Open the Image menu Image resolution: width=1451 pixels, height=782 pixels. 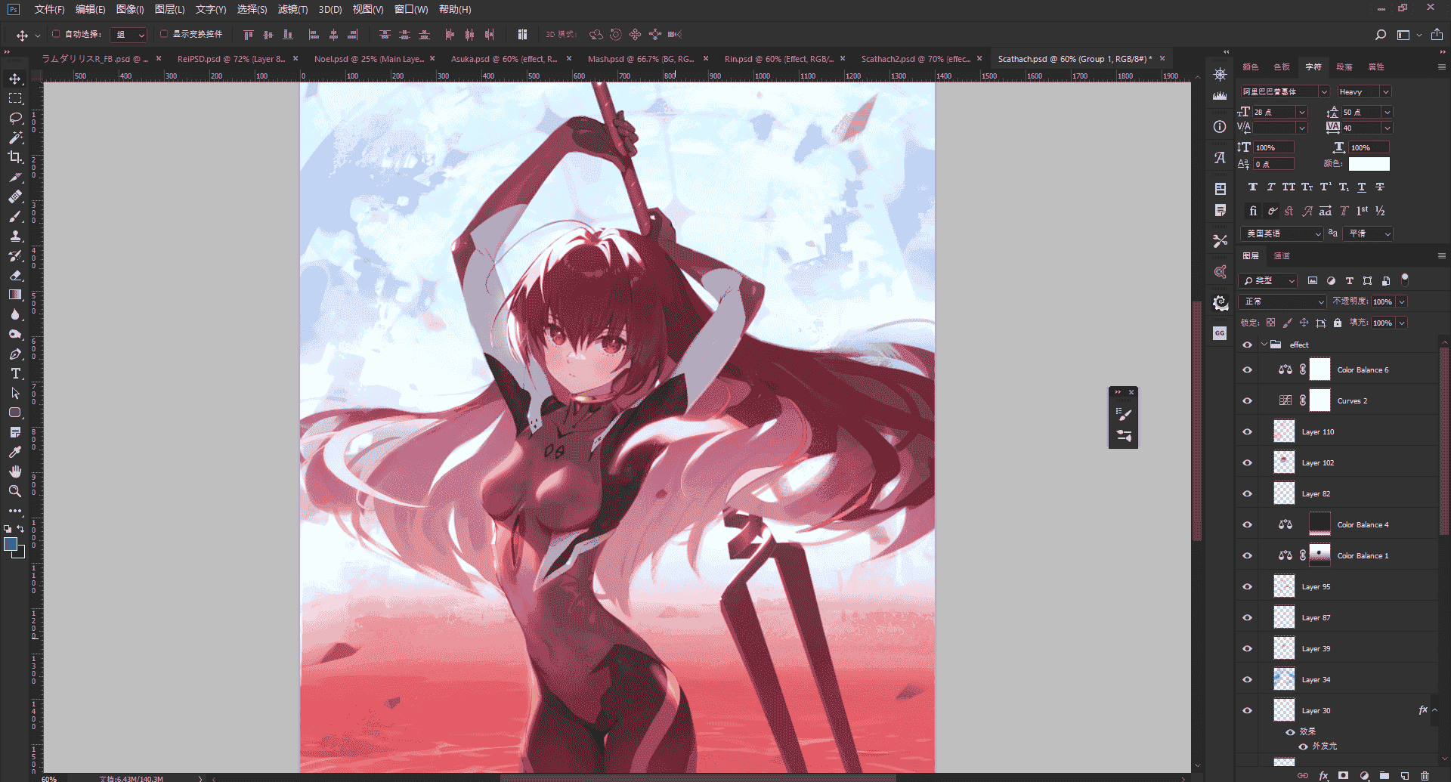click(130, 9)
